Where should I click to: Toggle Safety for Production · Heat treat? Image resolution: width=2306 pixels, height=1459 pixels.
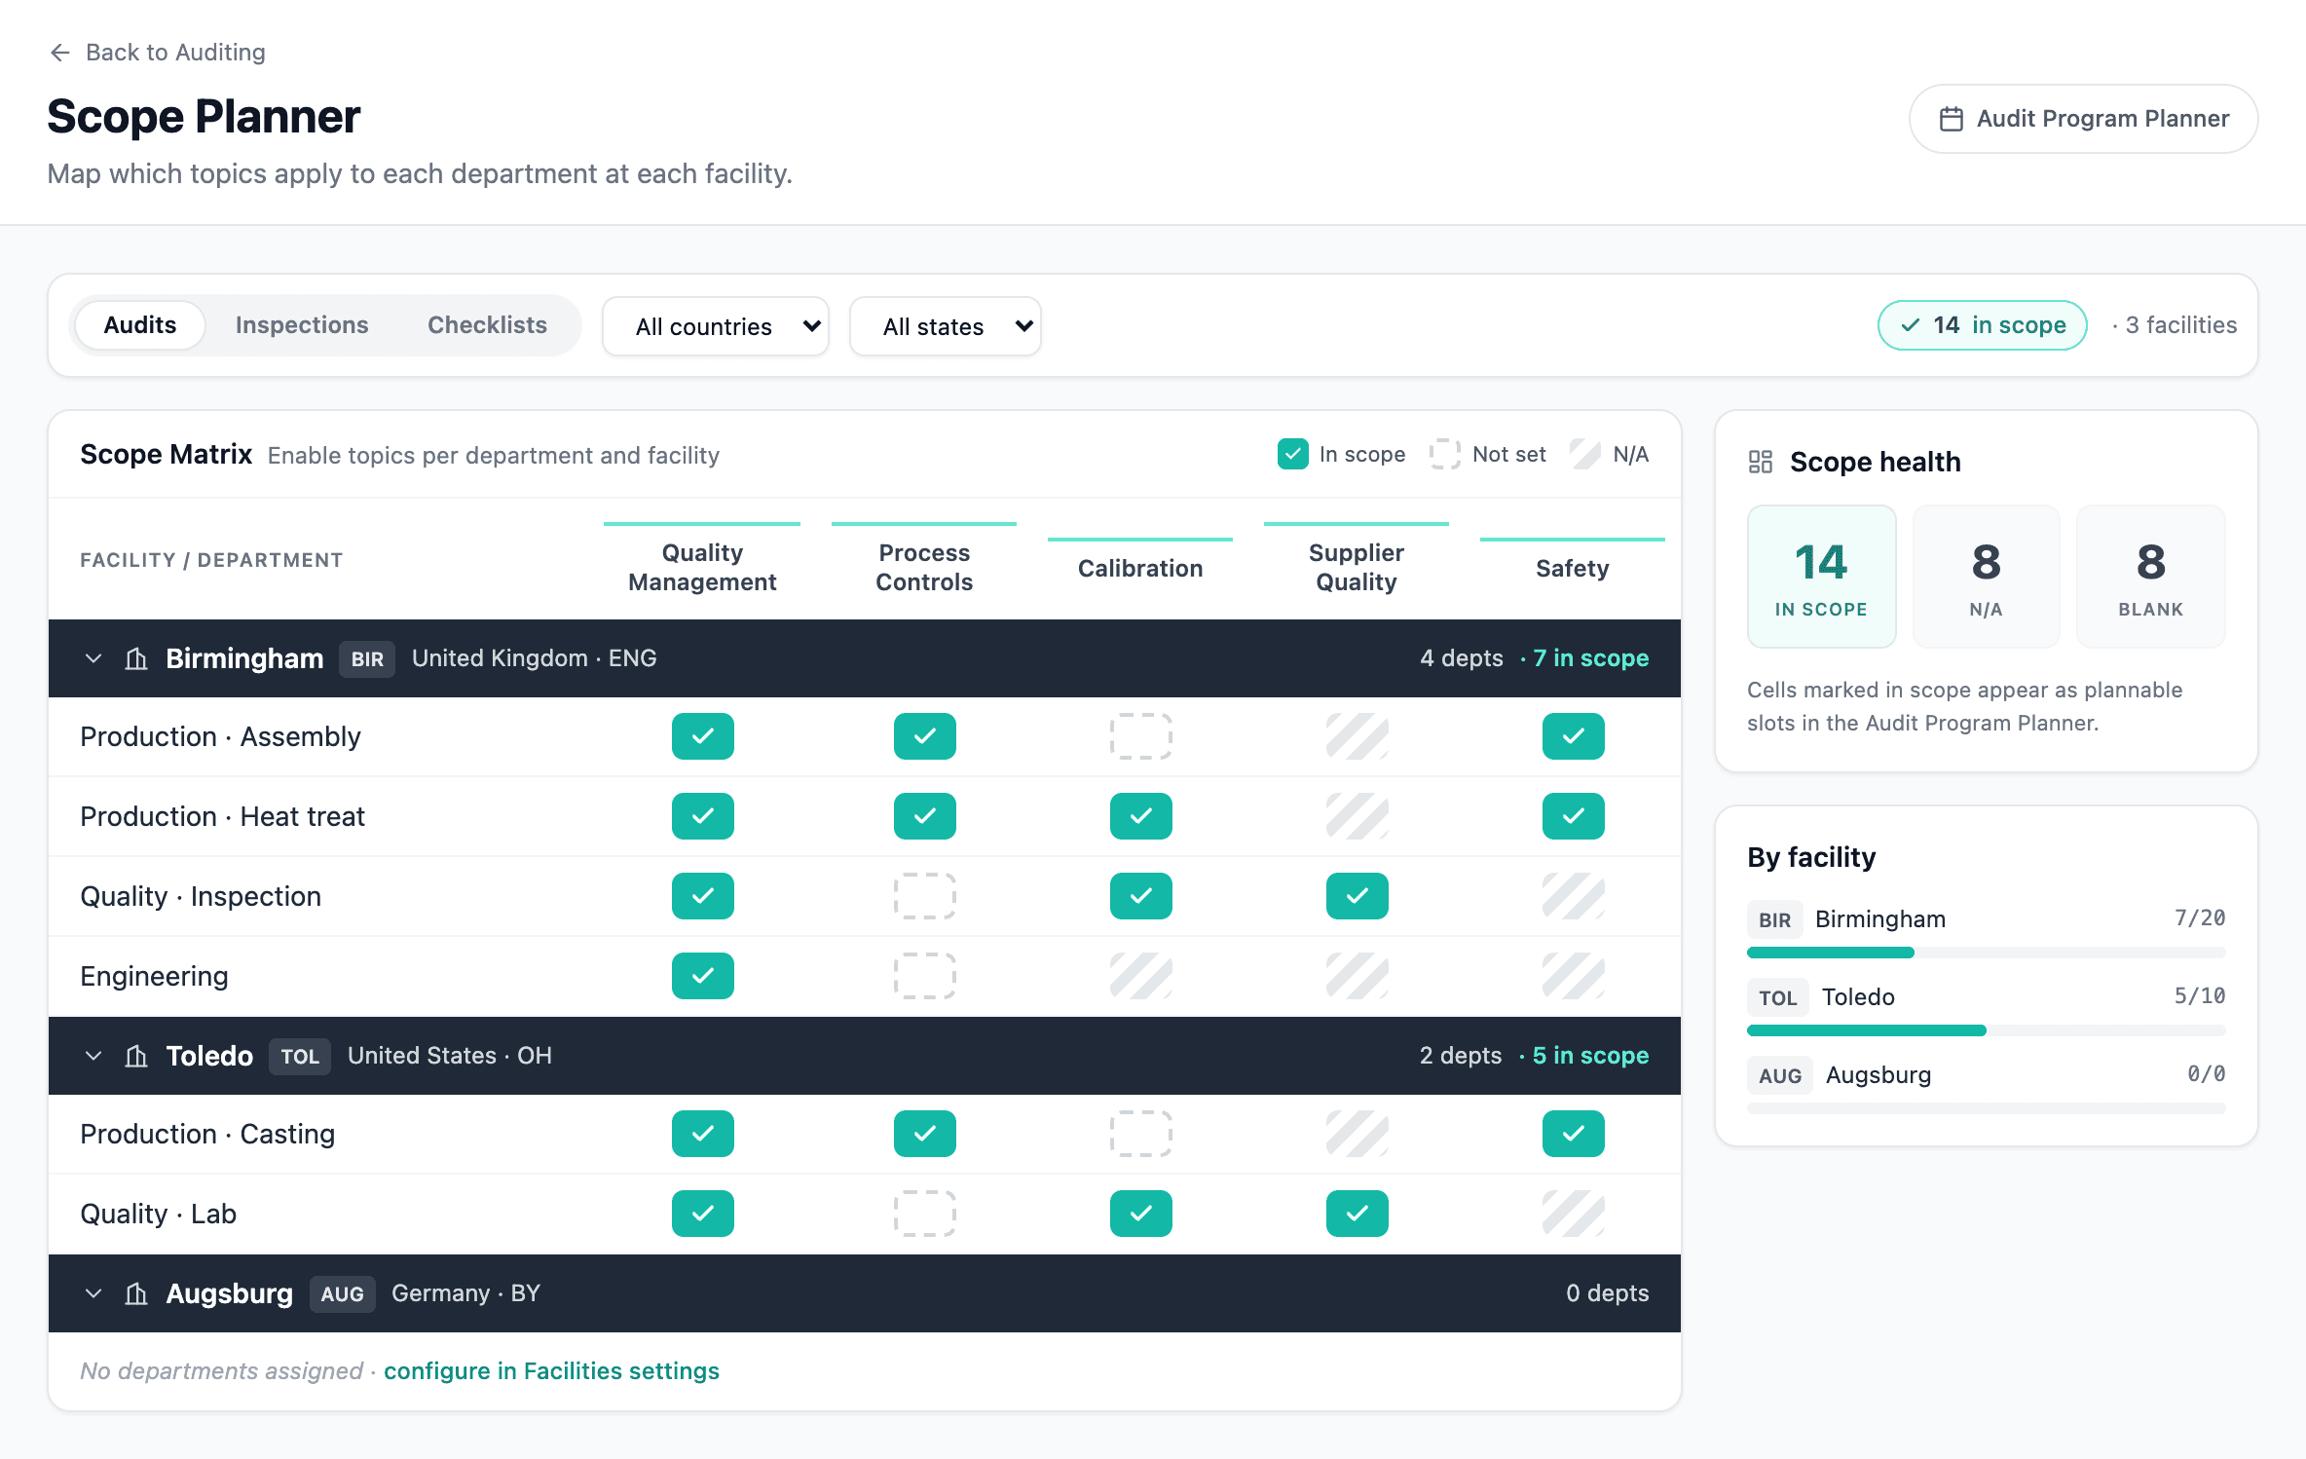pyautogui.click(x=1574, y=816)
